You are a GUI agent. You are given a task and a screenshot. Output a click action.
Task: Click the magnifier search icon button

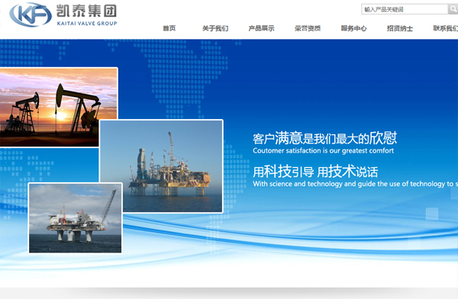pyautogui.click(x=453, y=9)
